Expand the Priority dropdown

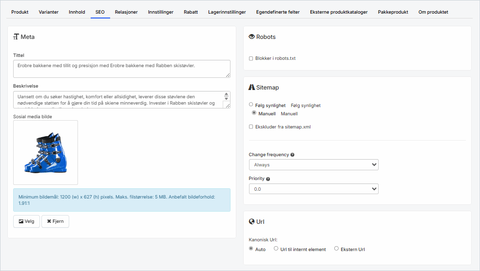click(x=313, y=189)
